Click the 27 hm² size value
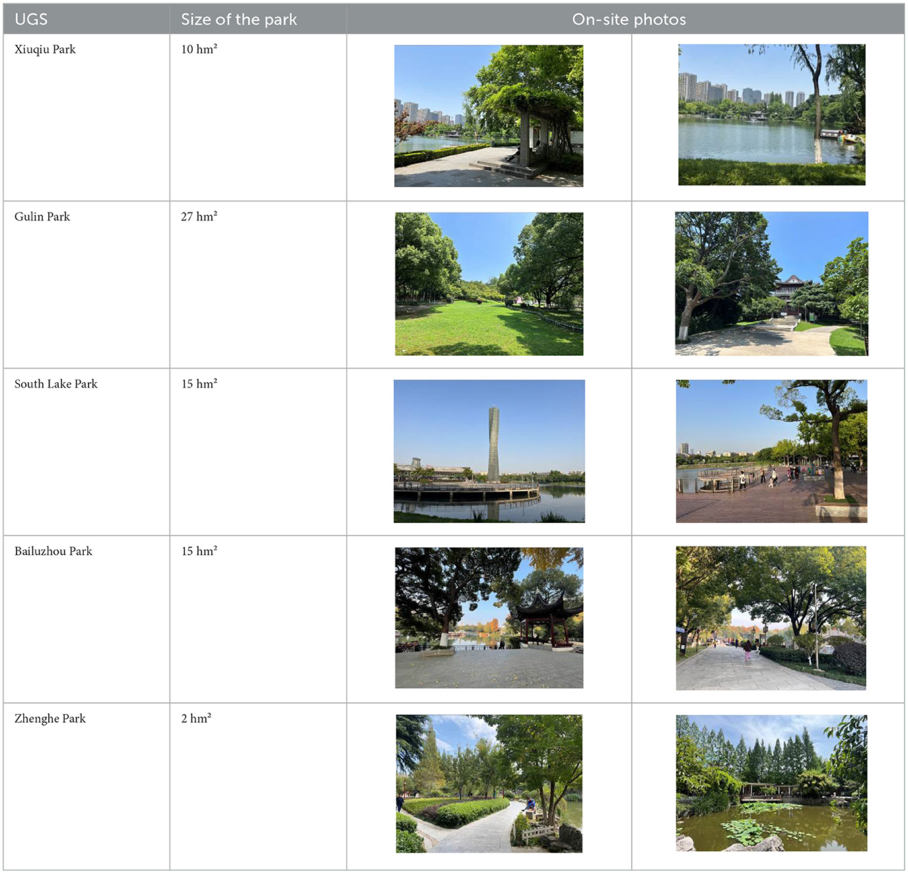The image size is (908, 874). coord(199,217)
